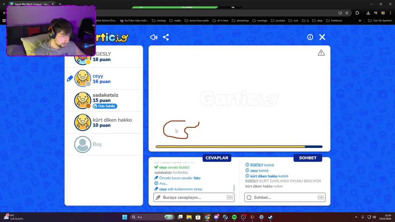Click ceyy player avatar
Viewport: 395px width, 222px height.
click(83, 78)
